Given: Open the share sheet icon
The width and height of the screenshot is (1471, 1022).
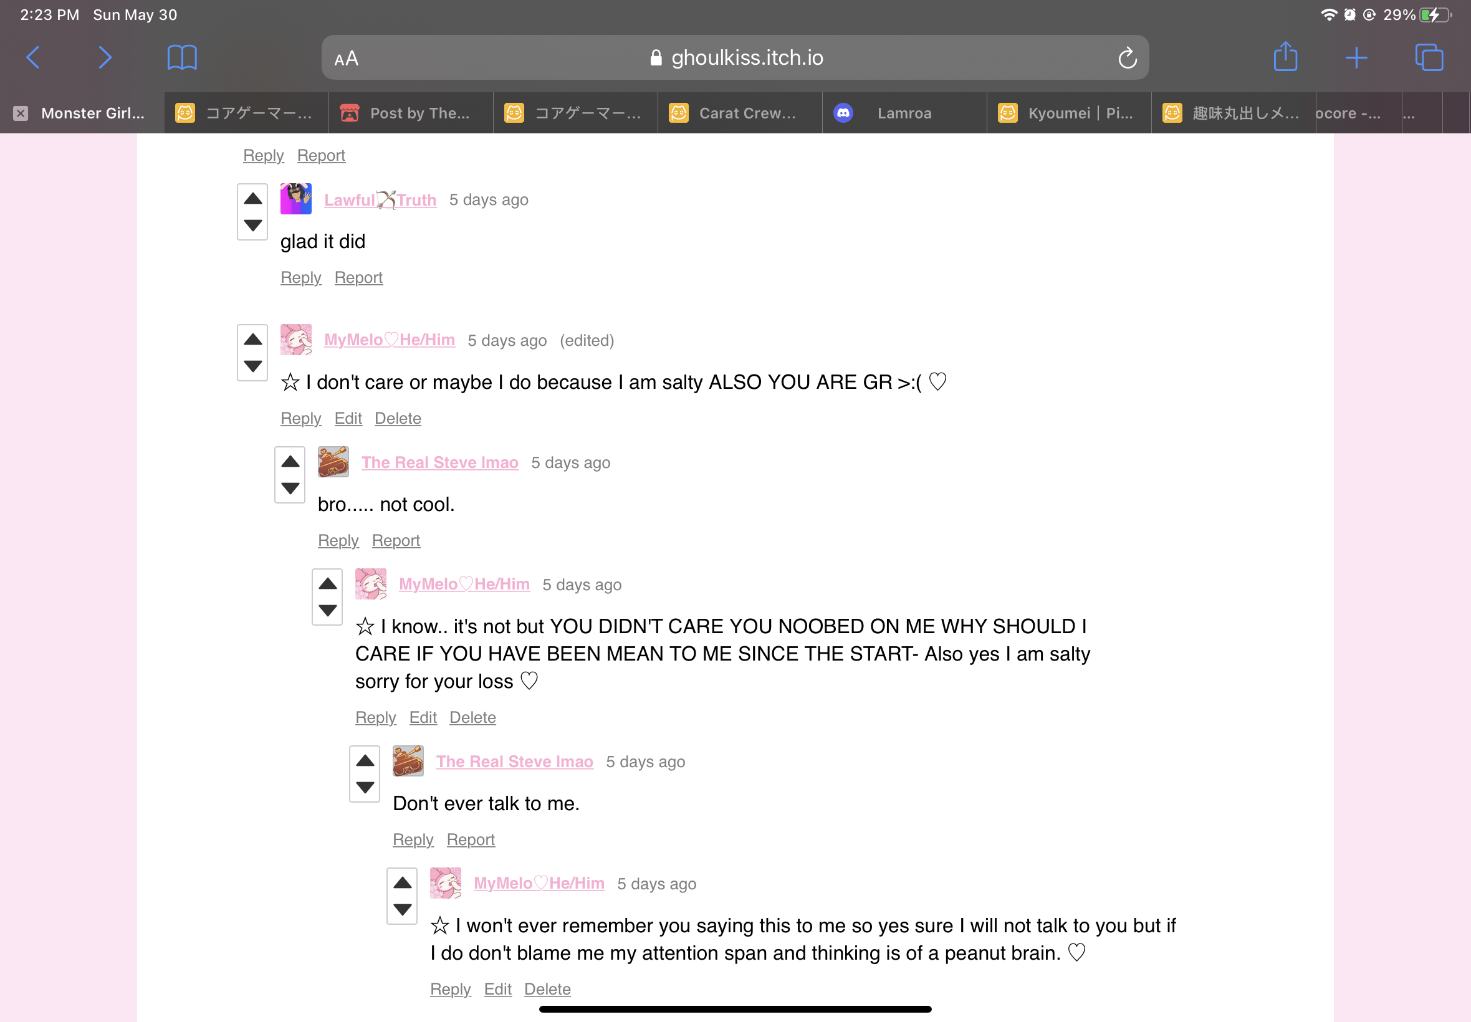Looking at the screenshot, I should pos(1285,56).
